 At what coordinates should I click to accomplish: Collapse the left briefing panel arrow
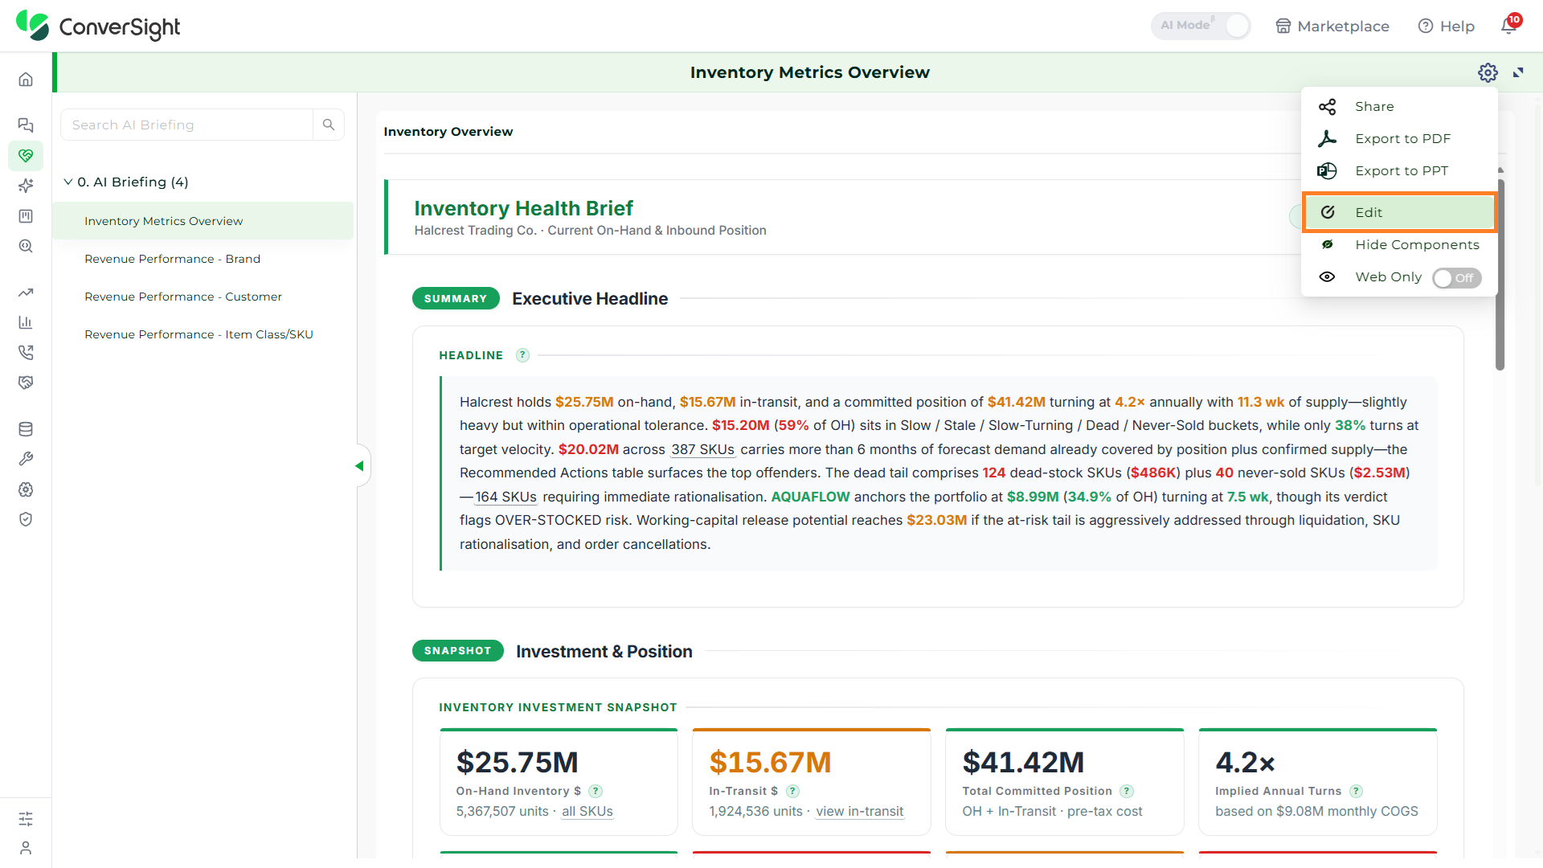(x=359, y=466)
